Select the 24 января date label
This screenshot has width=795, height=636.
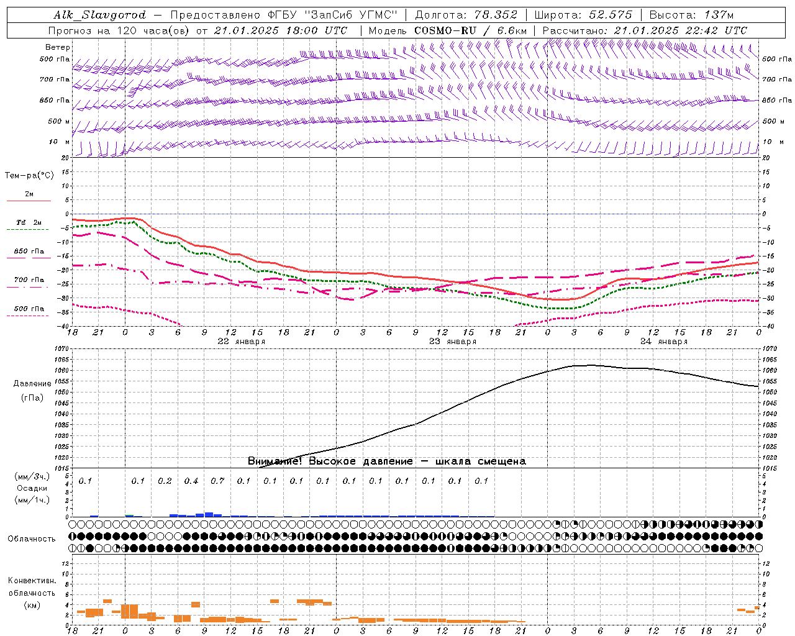click(664, 342)
